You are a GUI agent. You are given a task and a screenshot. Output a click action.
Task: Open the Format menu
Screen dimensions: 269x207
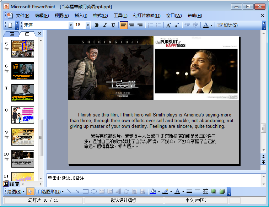pos(100,16)
